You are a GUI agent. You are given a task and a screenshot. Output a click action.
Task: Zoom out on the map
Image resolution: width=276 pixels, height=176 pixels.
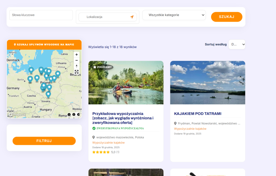(x=77, y=60)
